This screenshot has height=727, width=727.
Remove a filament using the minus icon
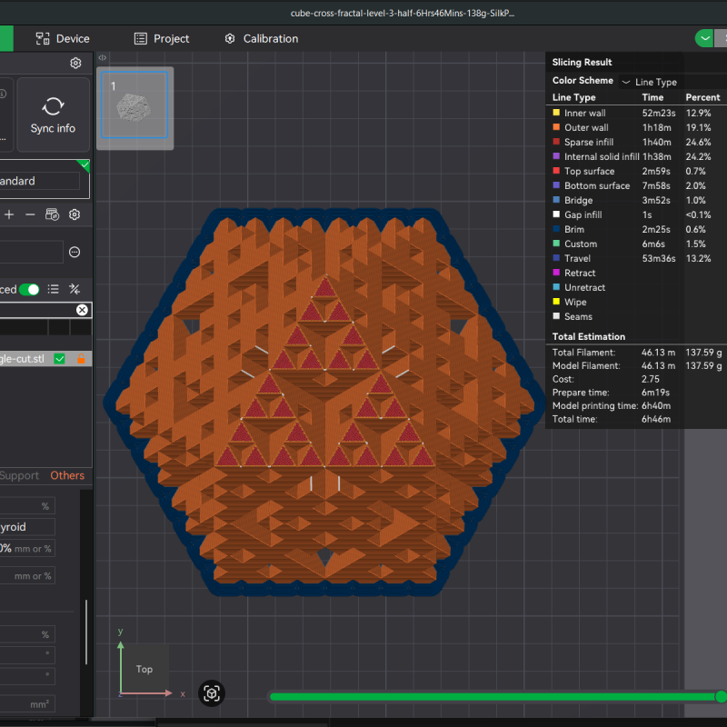tap(30, 214)
